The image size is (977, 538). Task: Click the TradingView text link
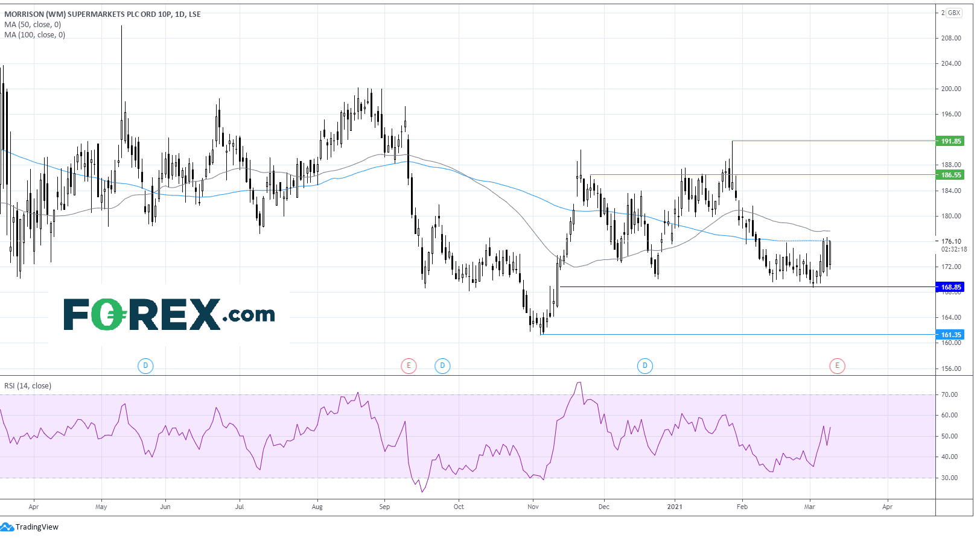37,527
